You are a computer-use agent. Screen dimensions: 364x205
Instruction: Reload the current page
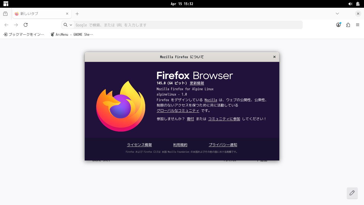26,25
